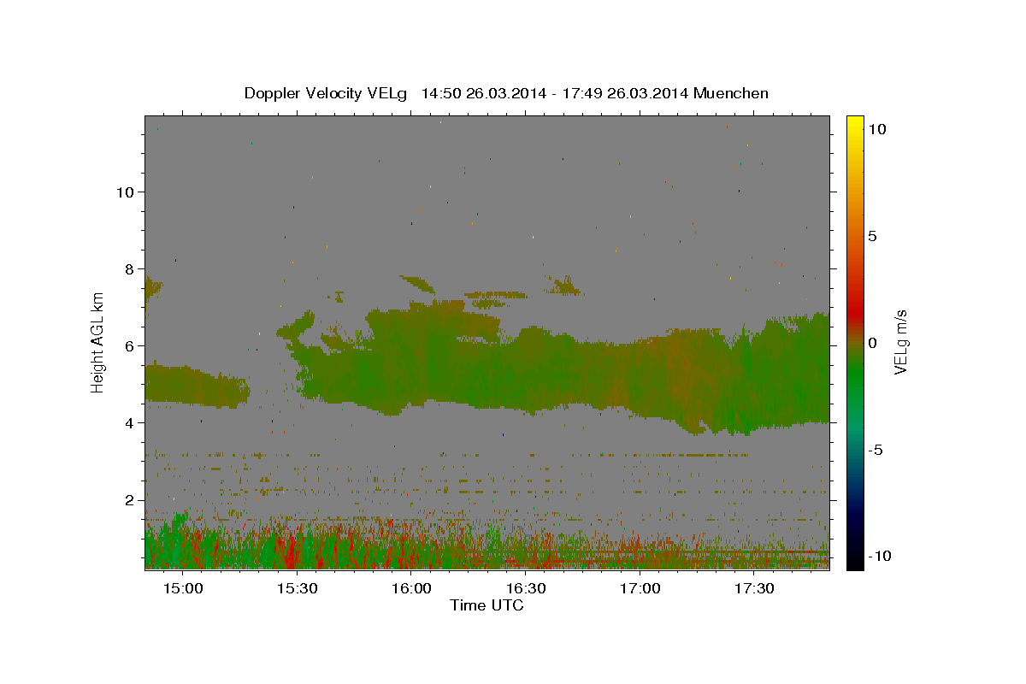Click the colorbar tick label 0
The height and width of the screenshot is (684, 1026).
[872, 342]
